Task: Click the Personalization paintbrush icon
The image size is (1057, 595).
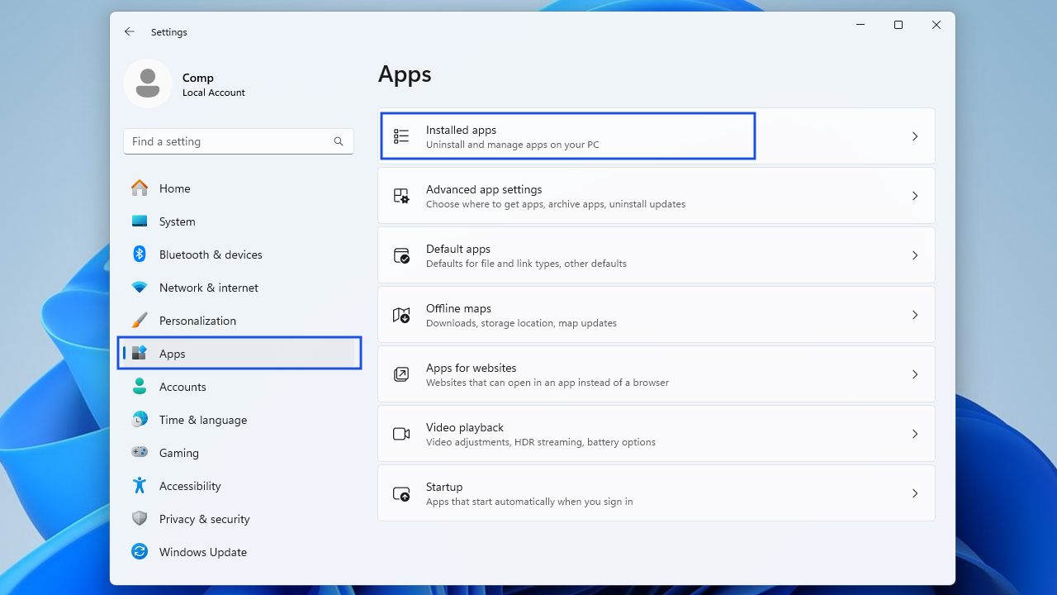Action: tap(140, 321)
